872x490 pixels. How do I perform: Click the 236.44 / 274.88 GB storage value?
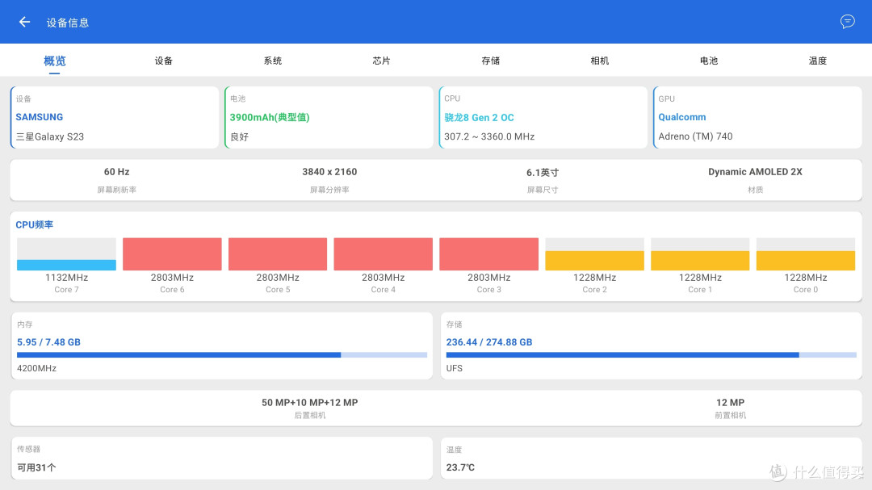coord(488,342)
